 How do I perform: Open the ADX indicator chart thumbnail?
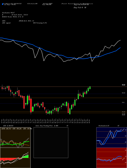tap(15, 137)
